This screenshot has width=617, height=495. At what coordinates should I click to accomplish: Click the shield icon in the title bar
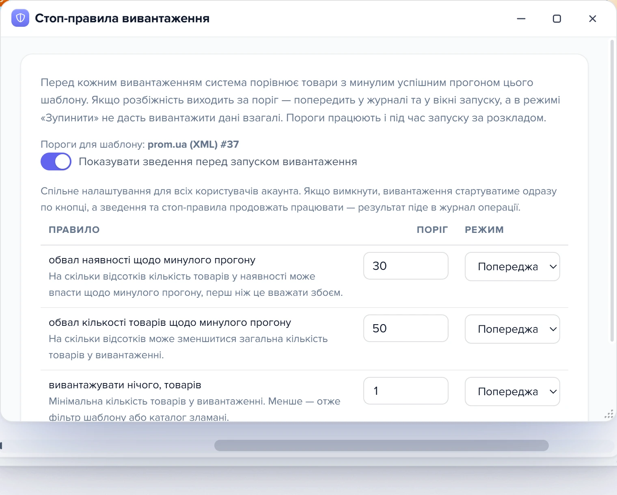tap(20, 18)
